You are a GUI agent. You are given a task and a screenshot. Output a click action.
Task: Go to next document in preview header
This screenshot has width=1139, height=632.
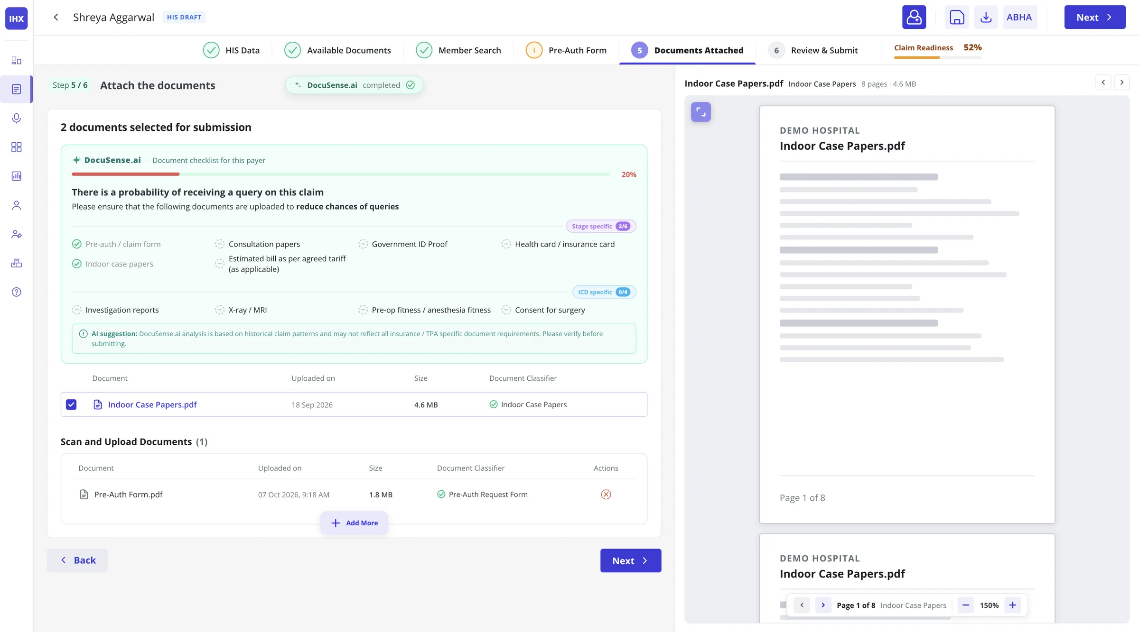pos(1122,82)
